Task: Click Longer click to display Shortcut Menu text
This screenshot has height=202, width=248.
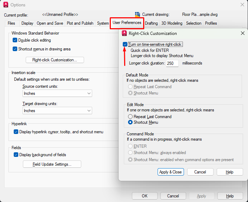Action: [x=162, y=56]
